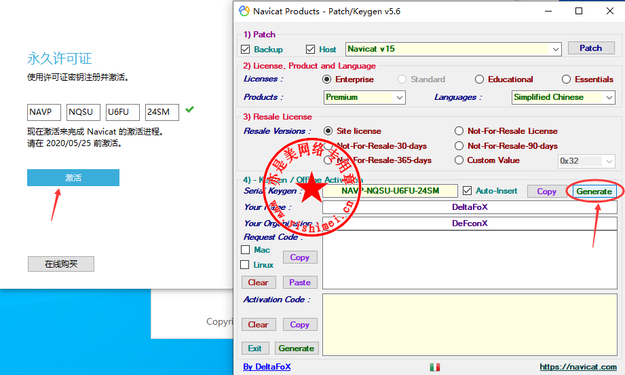Select Not-For-Resale License option
Viewport: 625px width, 375px height.
tap(459, 131)
